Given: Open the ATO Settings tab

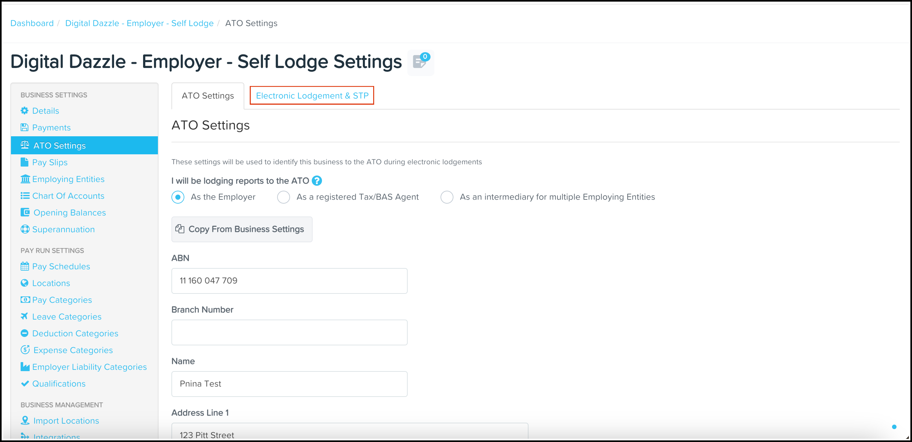Looking at the screenshot, I should point(208,96).
